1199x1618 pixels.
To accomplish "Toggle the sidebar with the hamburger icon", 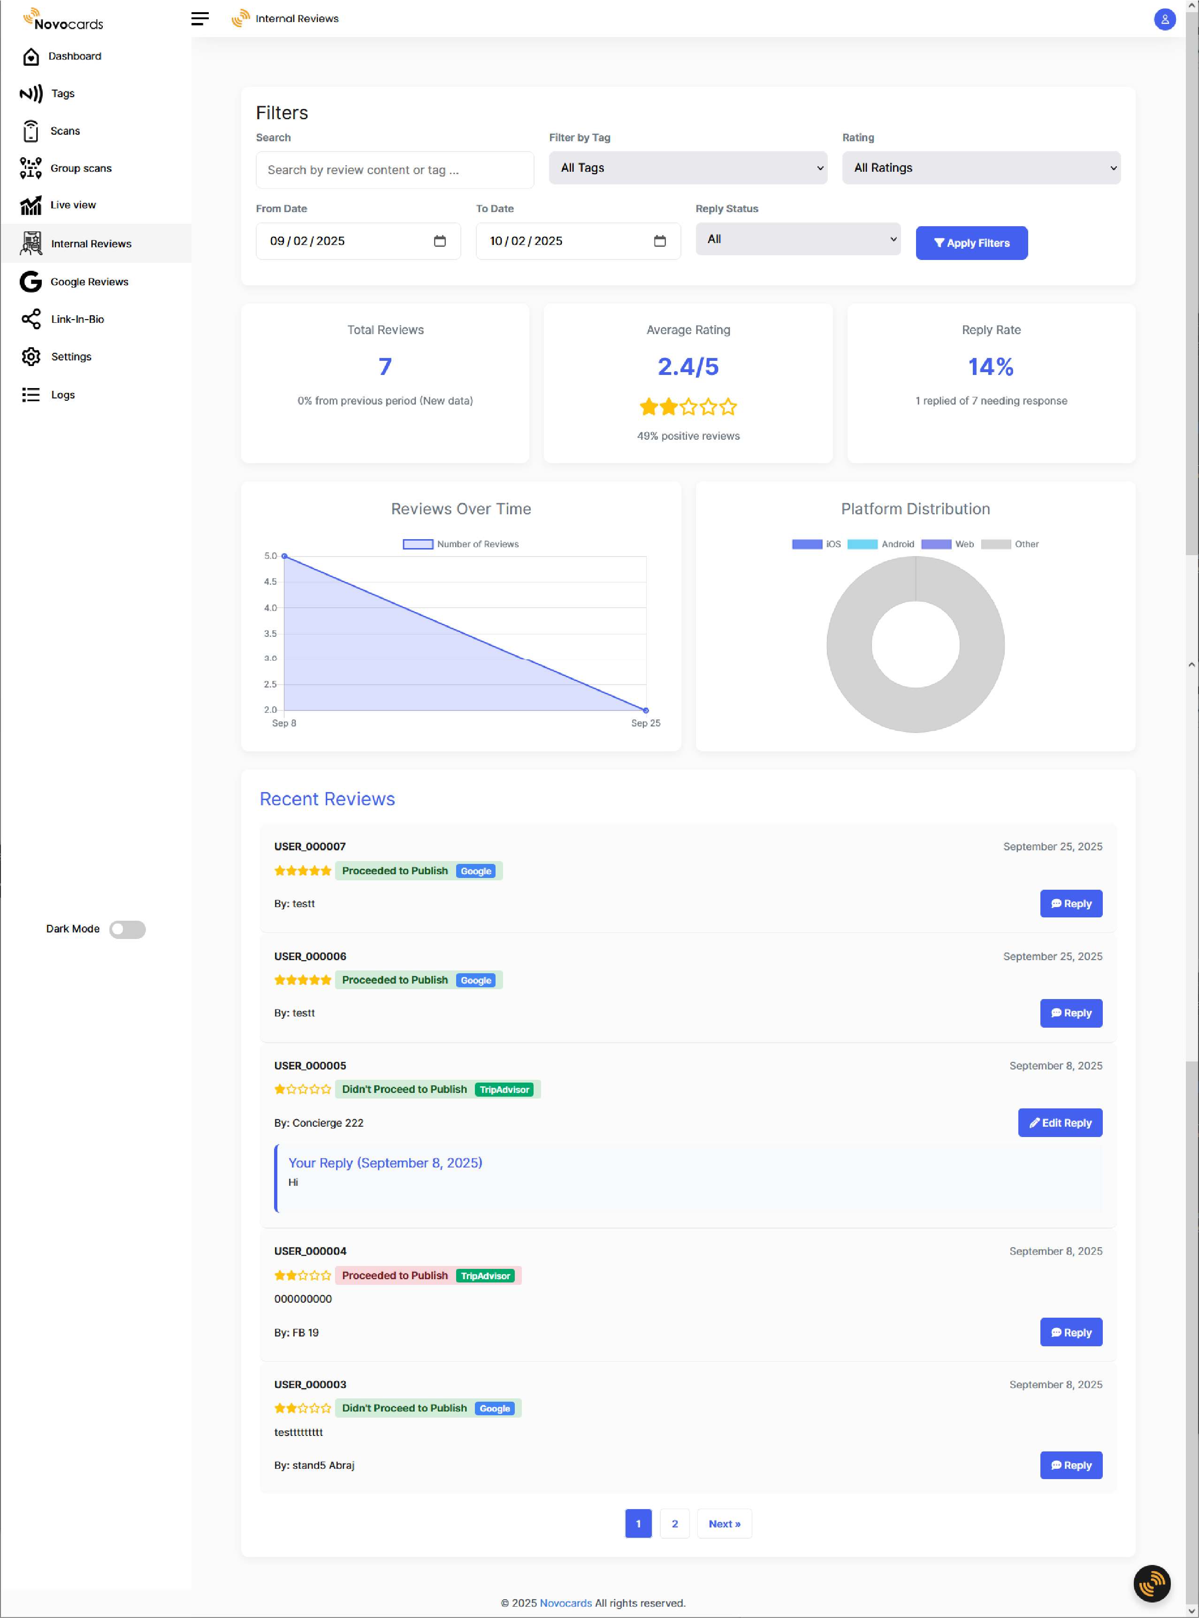I will click(199, 19).
